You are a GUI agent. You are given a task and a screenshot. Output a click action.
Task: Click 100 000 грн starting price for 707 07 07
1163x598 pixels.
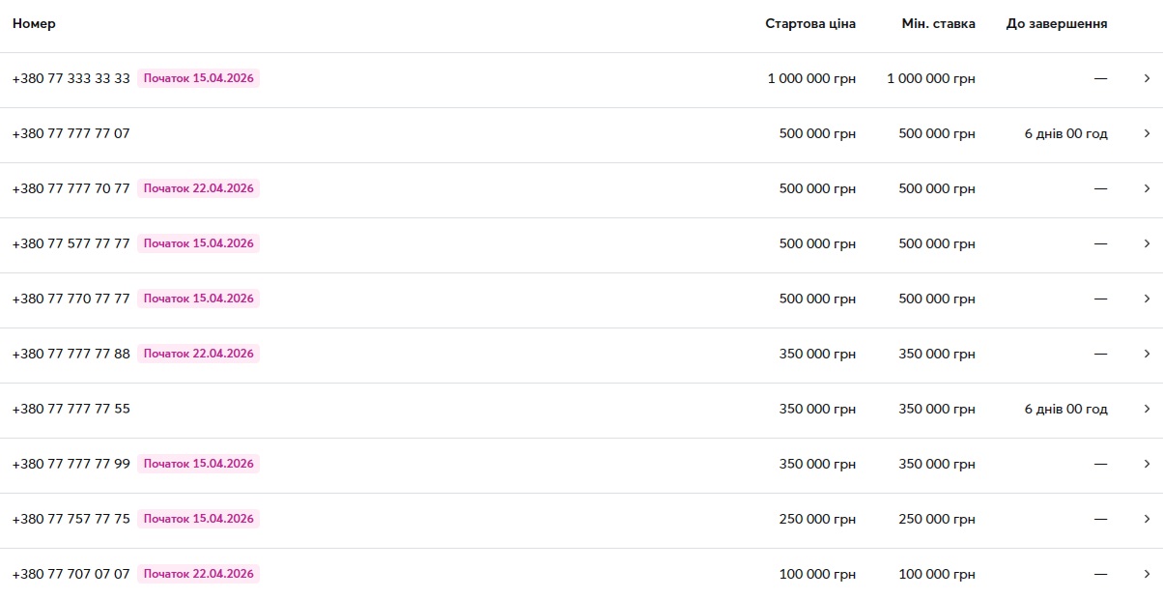(817, 575)
